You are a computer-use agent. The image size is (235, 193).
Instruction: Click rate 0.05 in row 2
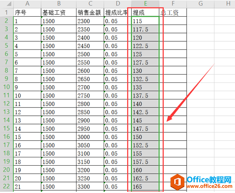(x=118, y=21)
